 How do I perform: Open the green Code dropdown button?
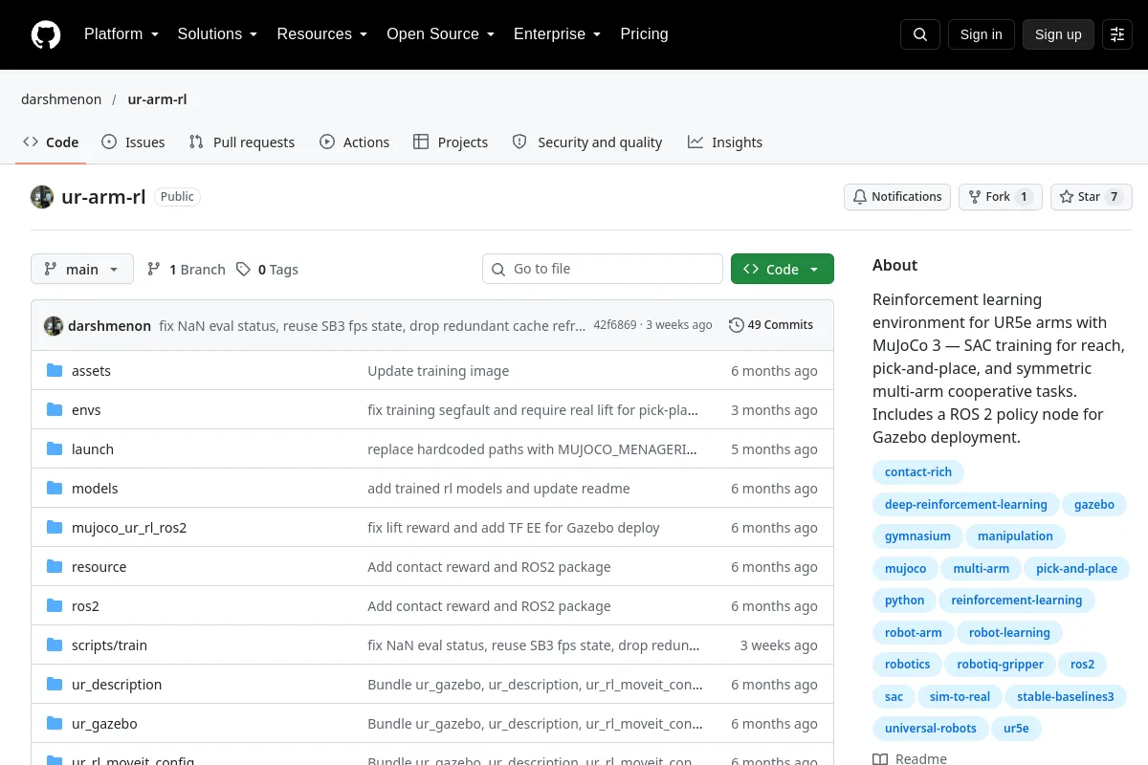(783, 270)
